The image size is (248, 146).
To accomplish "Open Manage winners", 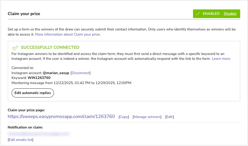I will 147,117.
